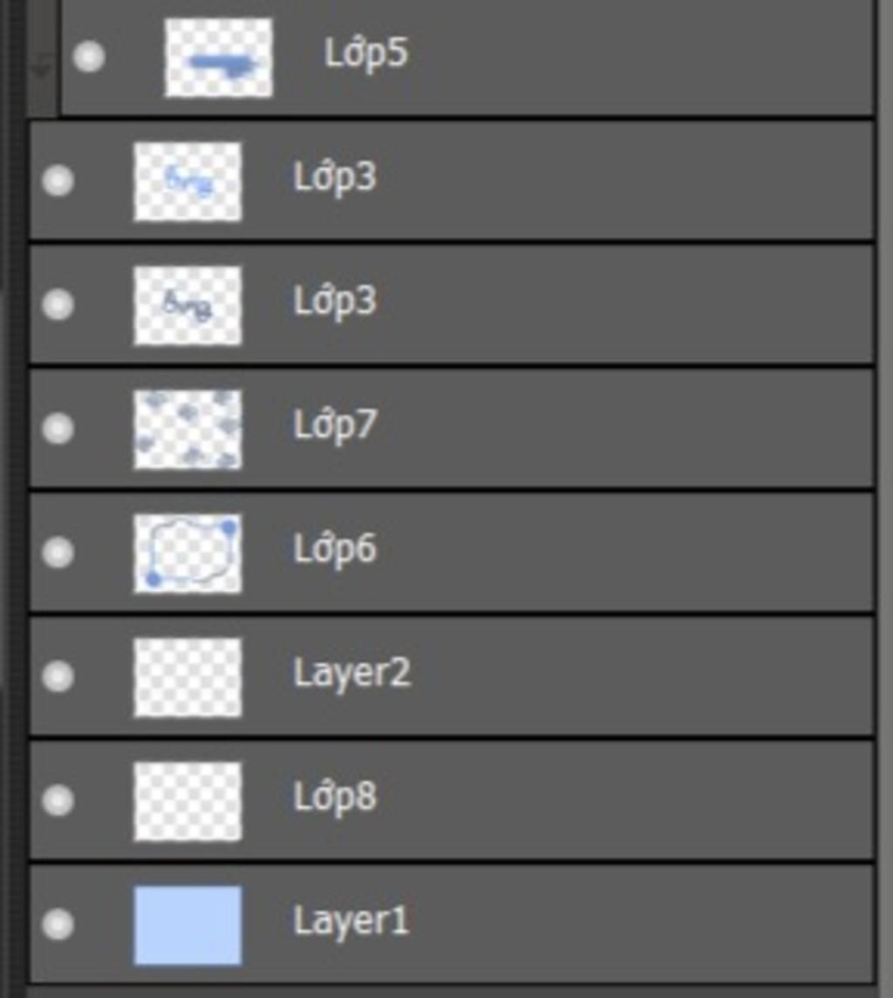Select the Lớp5 layer by name
893x998 pixels.
365,53
